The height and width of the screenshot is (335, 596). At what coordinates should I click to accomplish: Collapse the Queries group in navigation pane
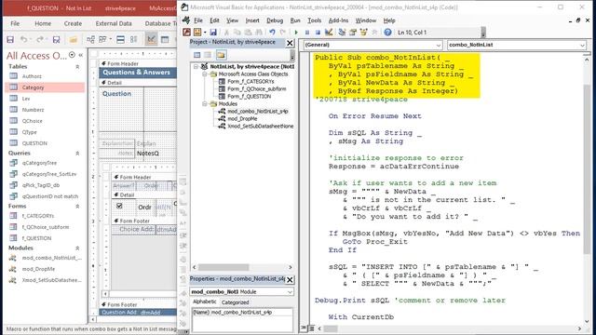tap(77, 153)
